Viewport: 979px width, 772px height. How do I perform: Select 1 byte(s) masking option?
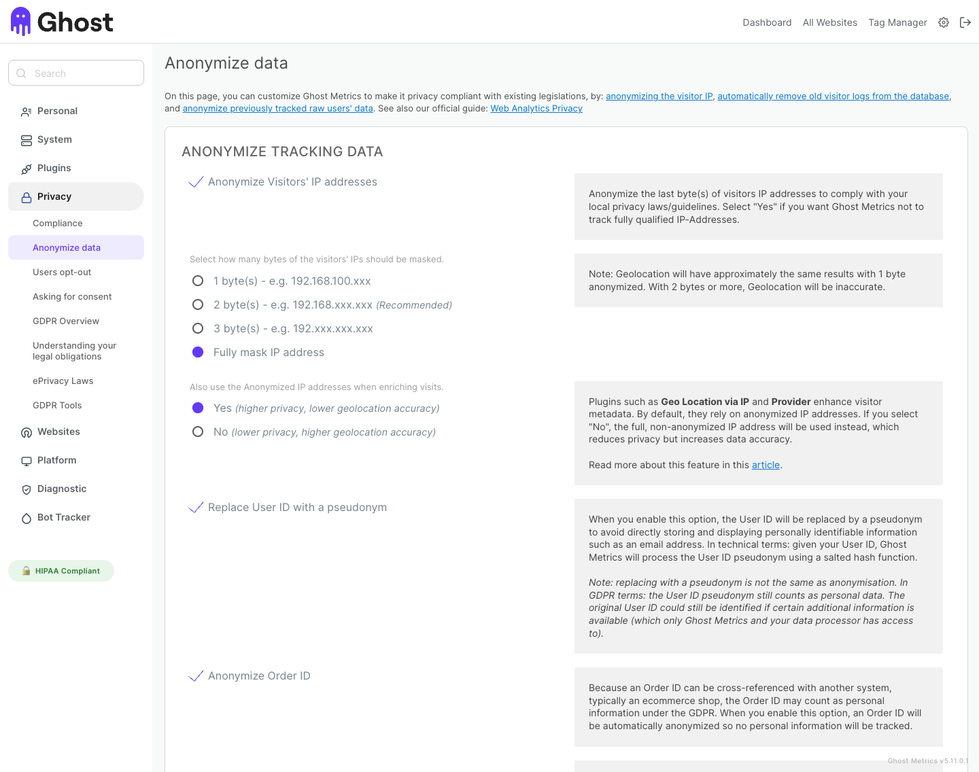click(x=198, y=281)
